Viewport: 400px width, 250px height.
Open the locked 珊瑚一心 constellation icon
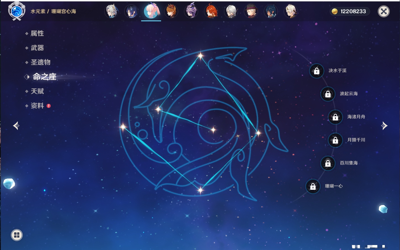313,186
